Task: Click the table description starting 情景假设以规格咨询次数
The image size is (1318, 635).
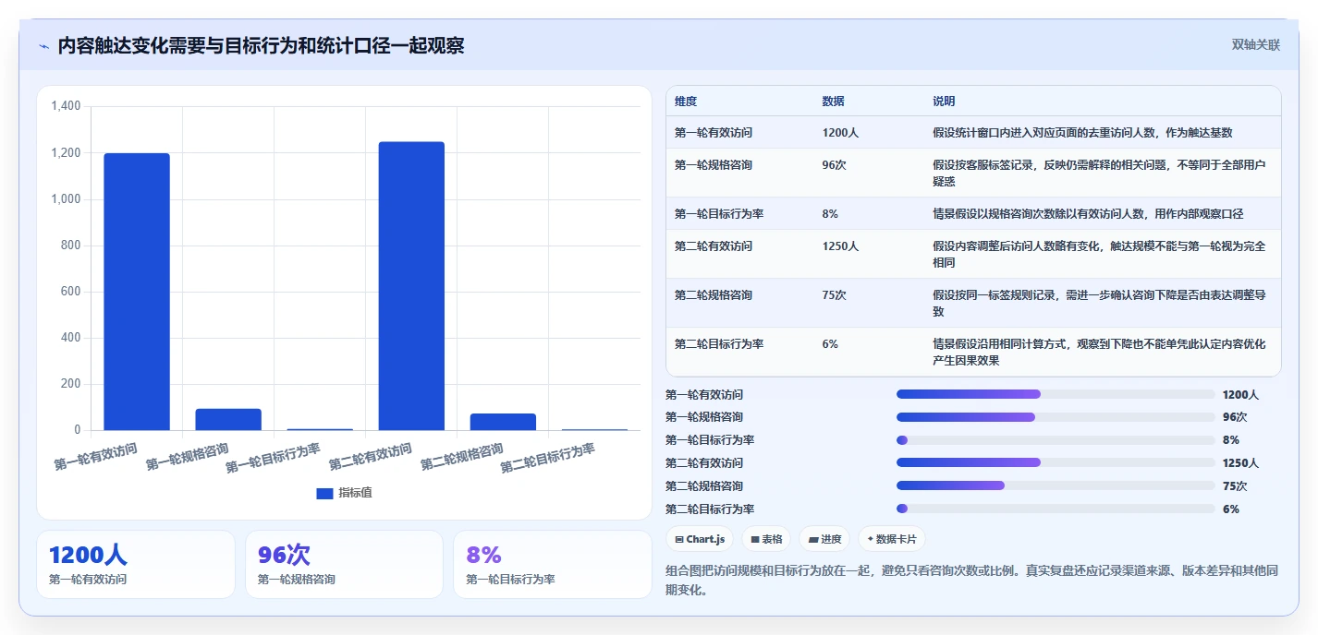Action: click(x=1088, y=214)
